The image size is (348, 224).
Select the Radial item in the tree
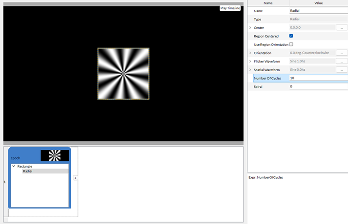[28, 171]
